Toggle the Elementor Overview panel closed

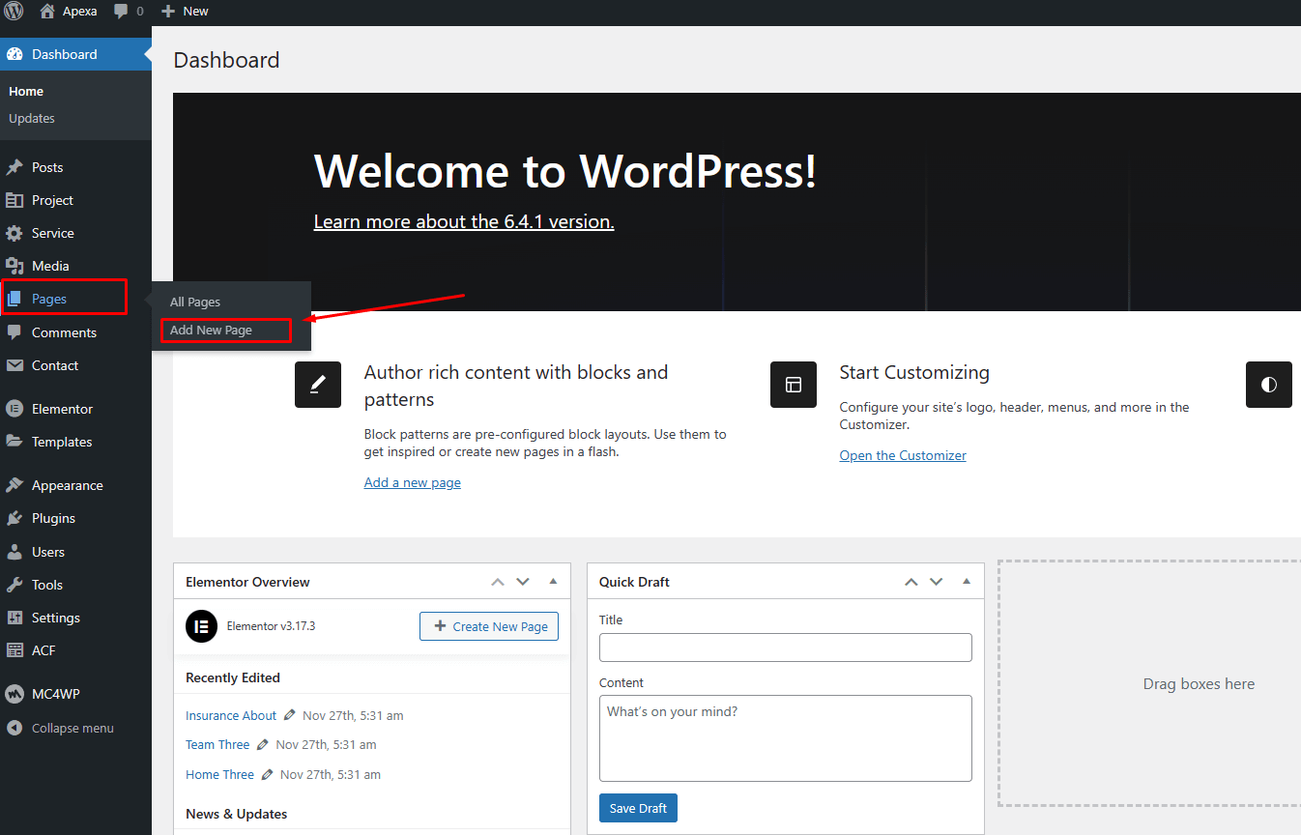point(553,582)
